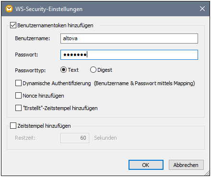Click the MapForce icon in title bar
This screenshot has height=177, width=211.
click(9, 9)
